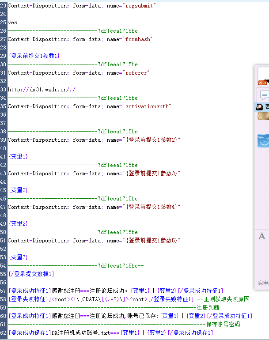The height and width of the screenshot is (340, 269).
Task: Click the blue smiley face icon
Action: [263, 140]
